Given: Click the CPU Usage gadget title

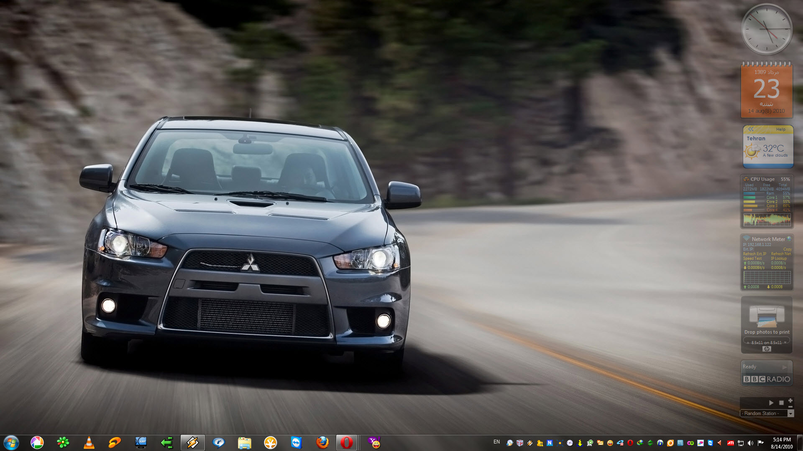Looking at the screenshot, I should [762, 179].
